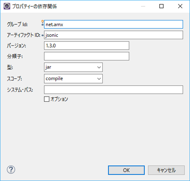Click the 型: label
The height and width of the screenshot is (181, 190).
tap(10, 67)
